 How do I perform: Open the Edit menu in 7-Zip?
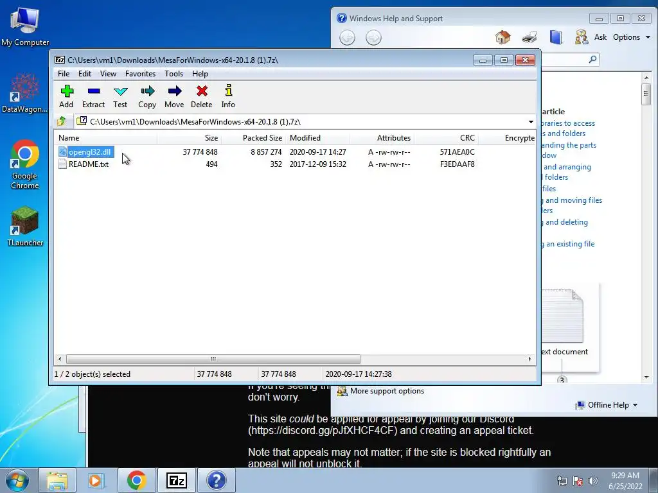[x=85, y=74]
